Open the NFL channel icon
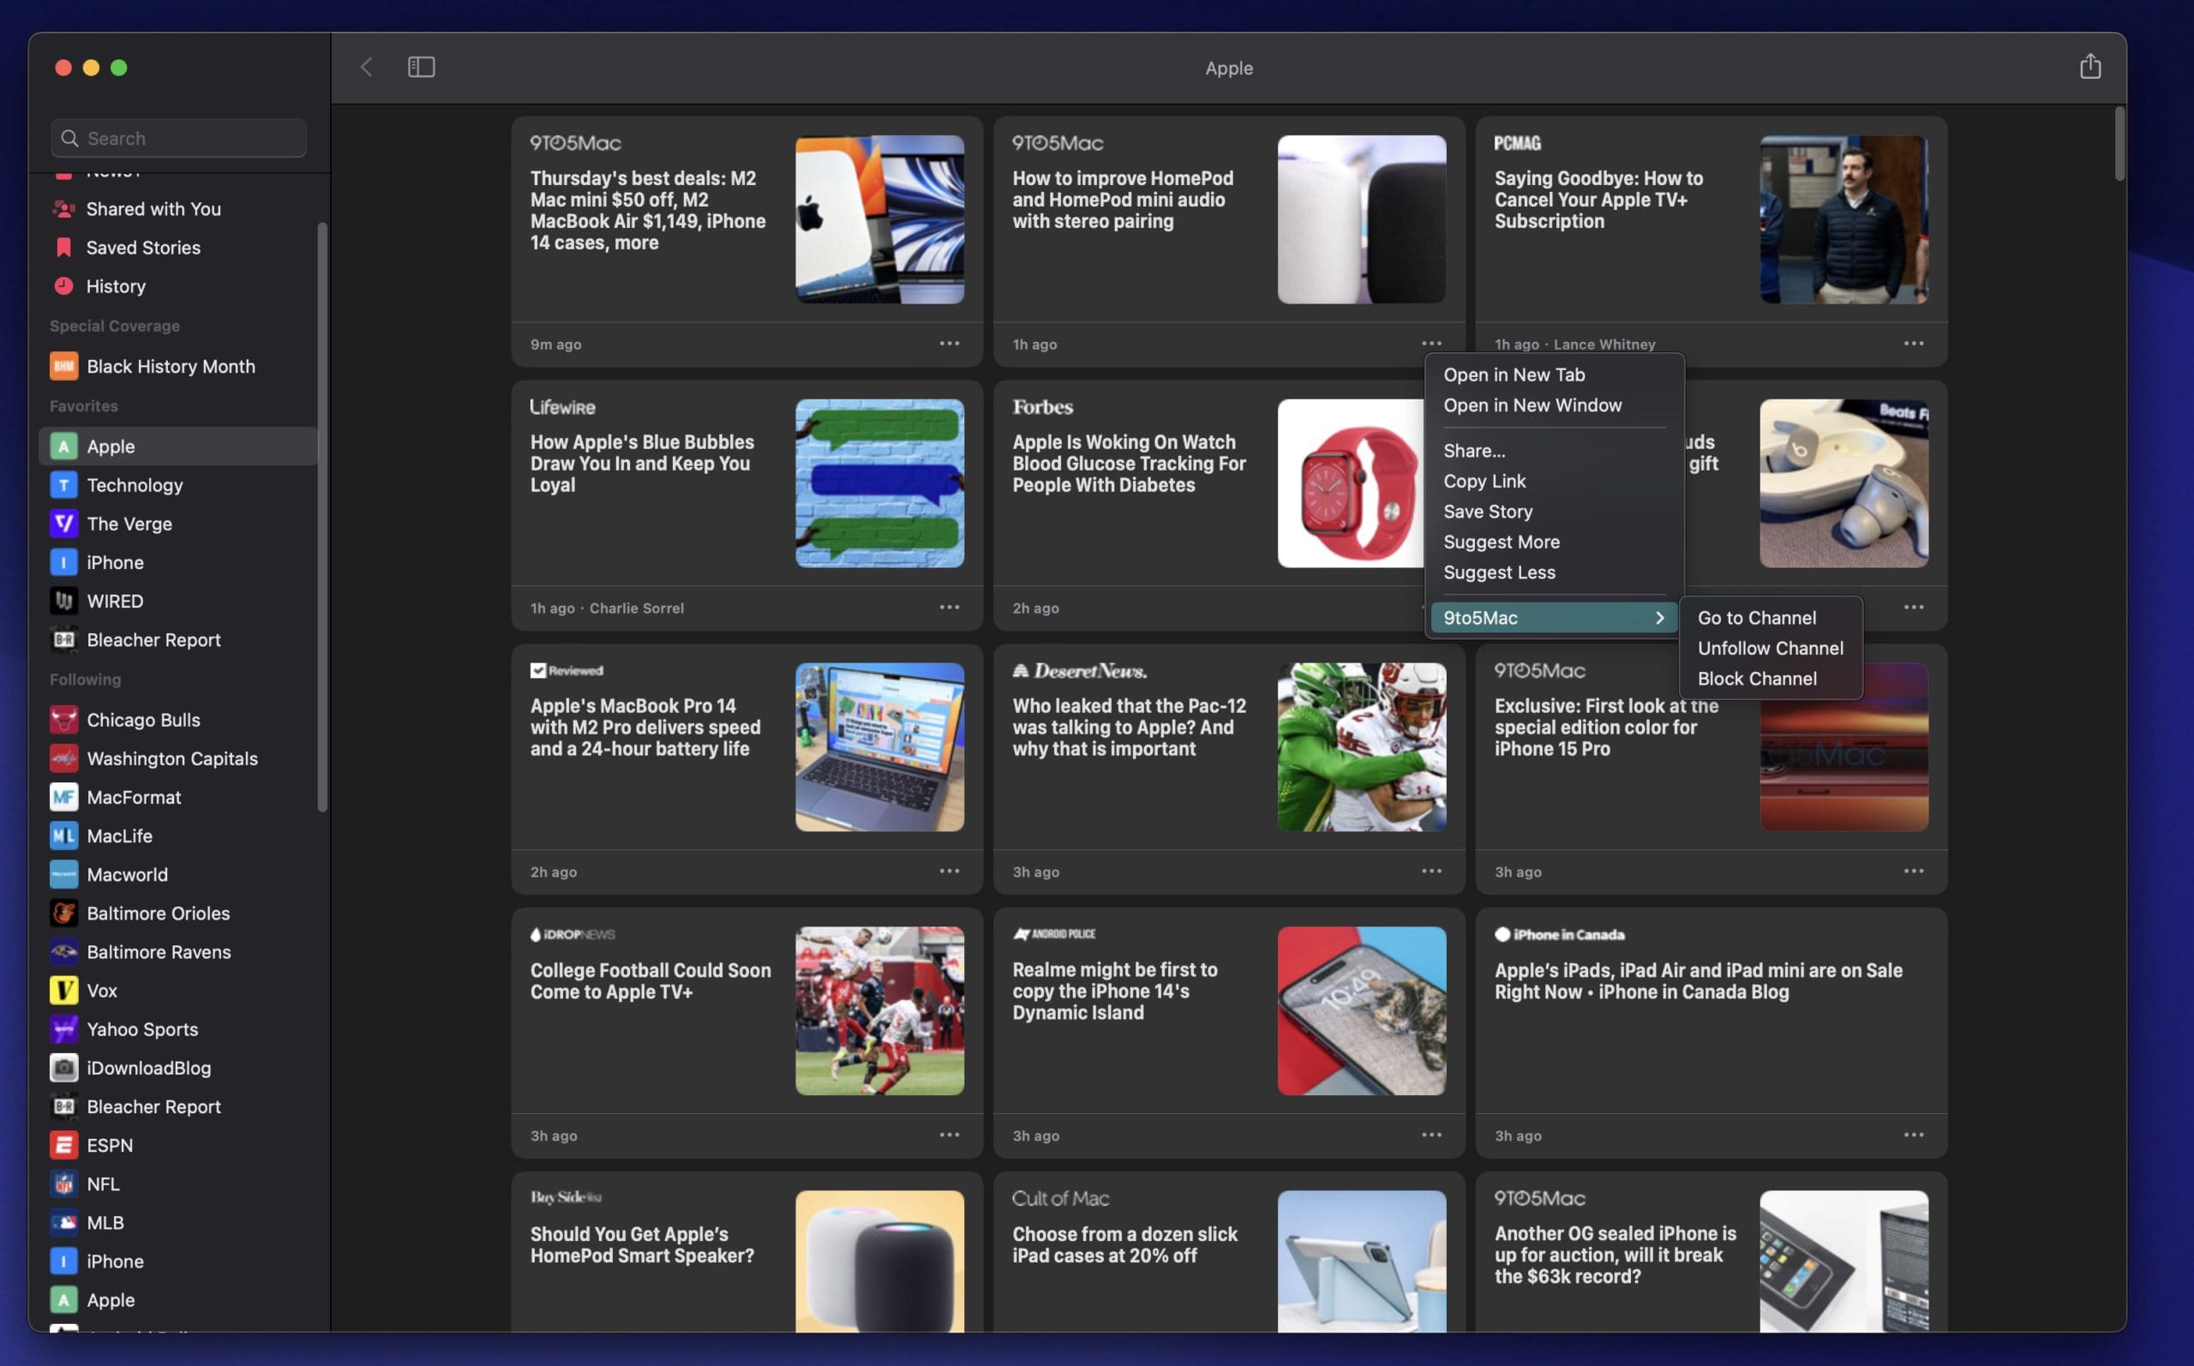This screenshot has width=2194, height=1366. (63, 1183)
